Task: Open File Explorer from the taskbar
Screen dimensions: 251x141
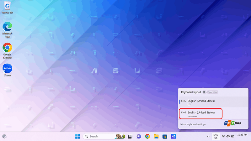Action: point(156,136)
